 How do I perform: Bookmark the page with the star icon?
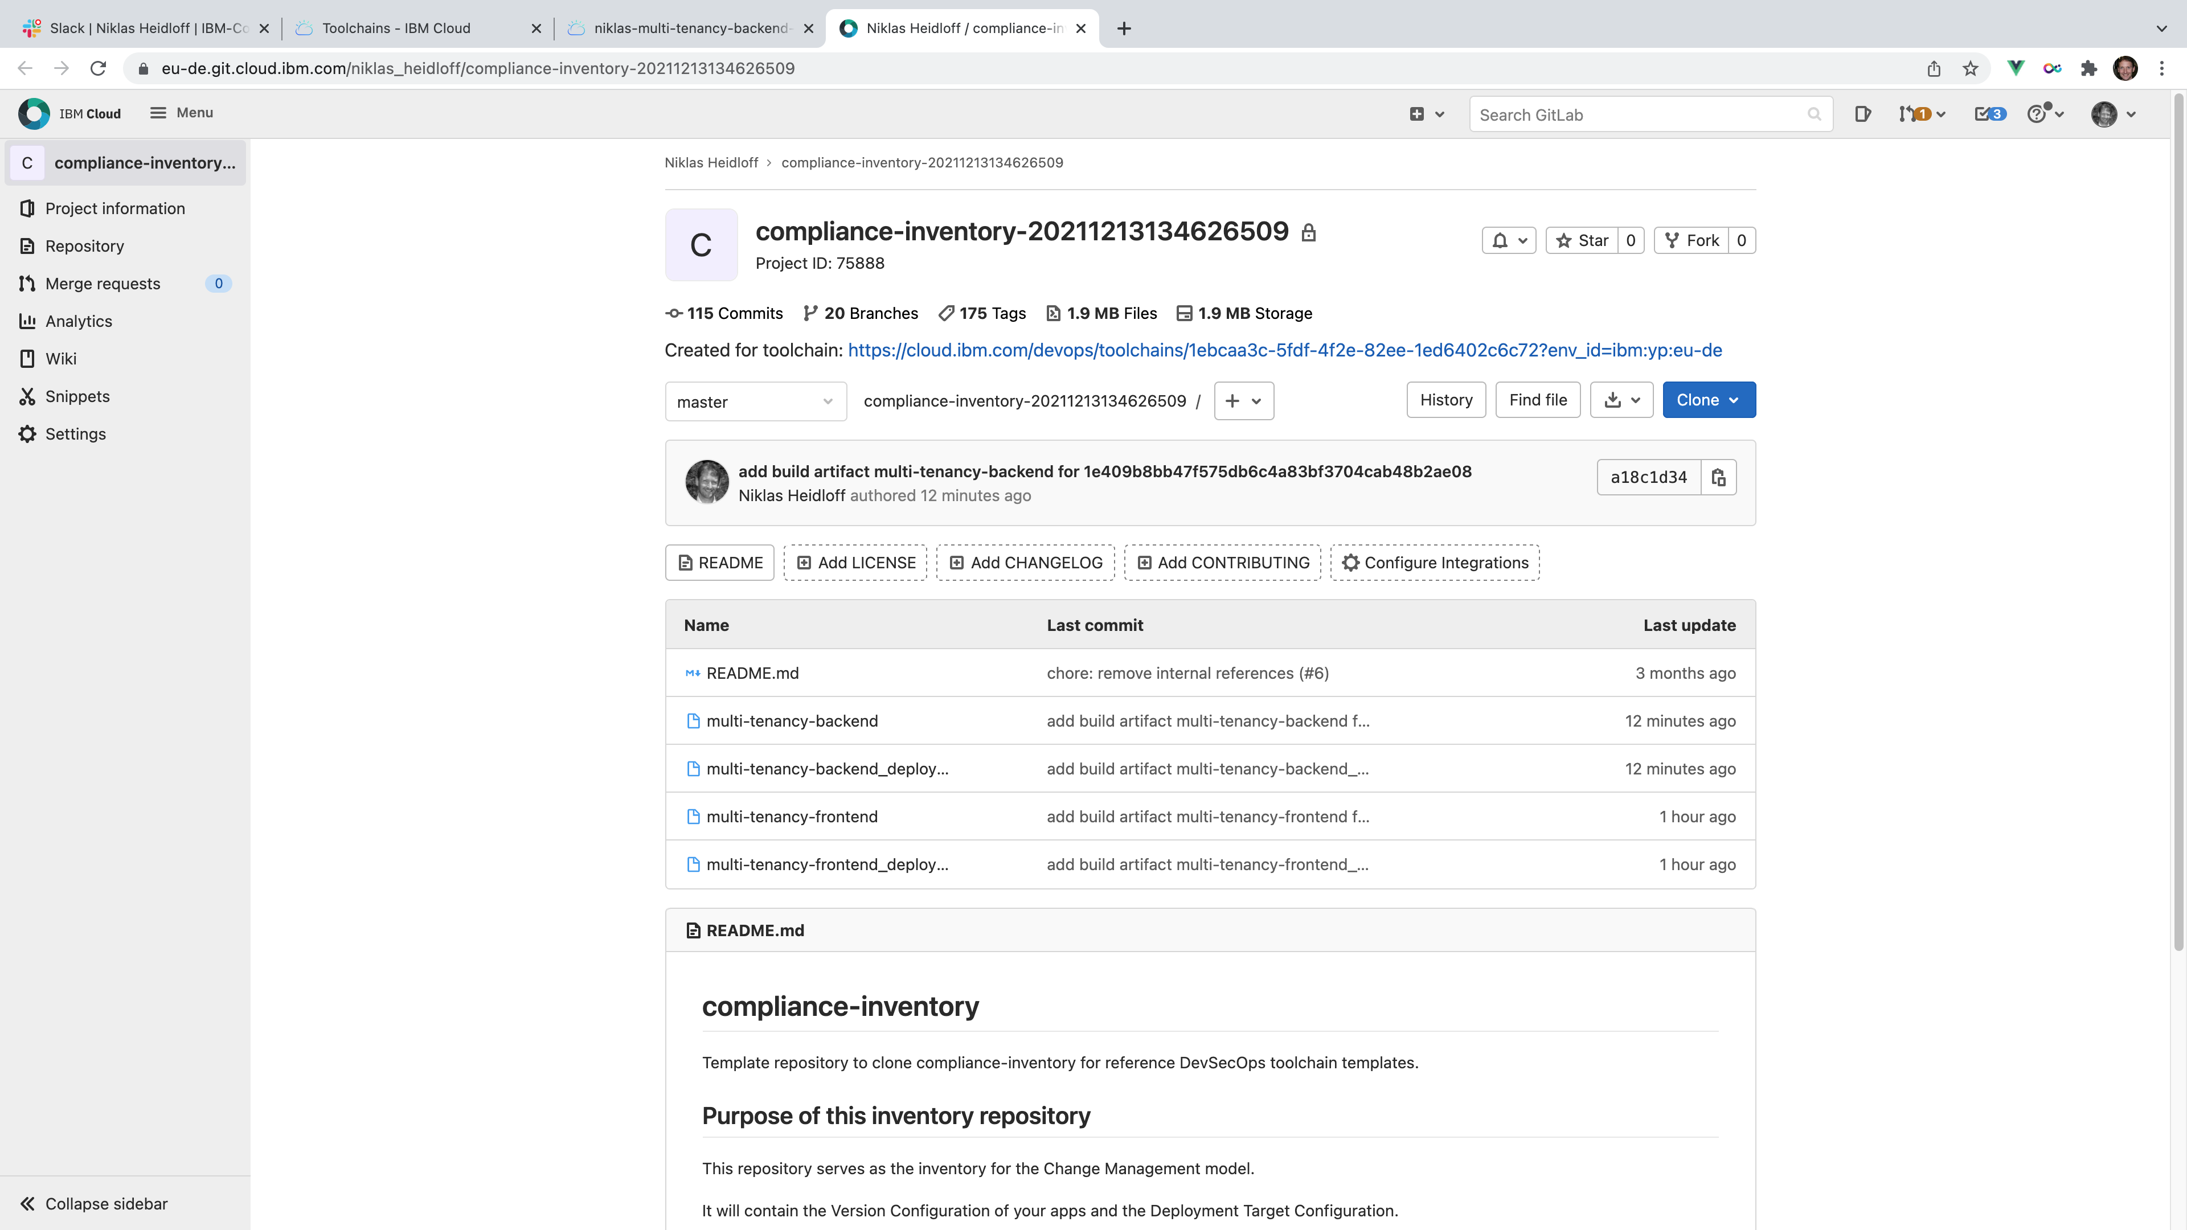coord(1971,69)
